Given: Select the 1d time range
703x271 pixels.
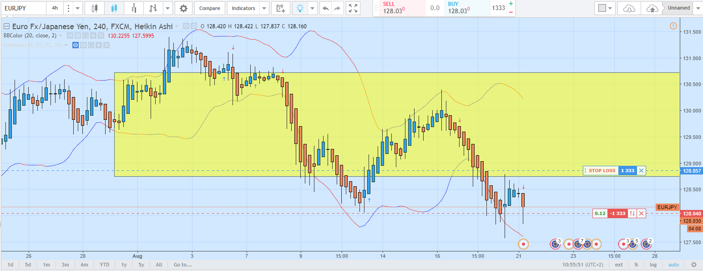Looking at the screenshot, I should [x=10, y=265].
